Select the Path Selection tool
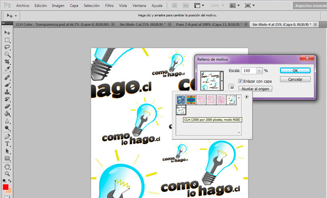 coord(7,151)
